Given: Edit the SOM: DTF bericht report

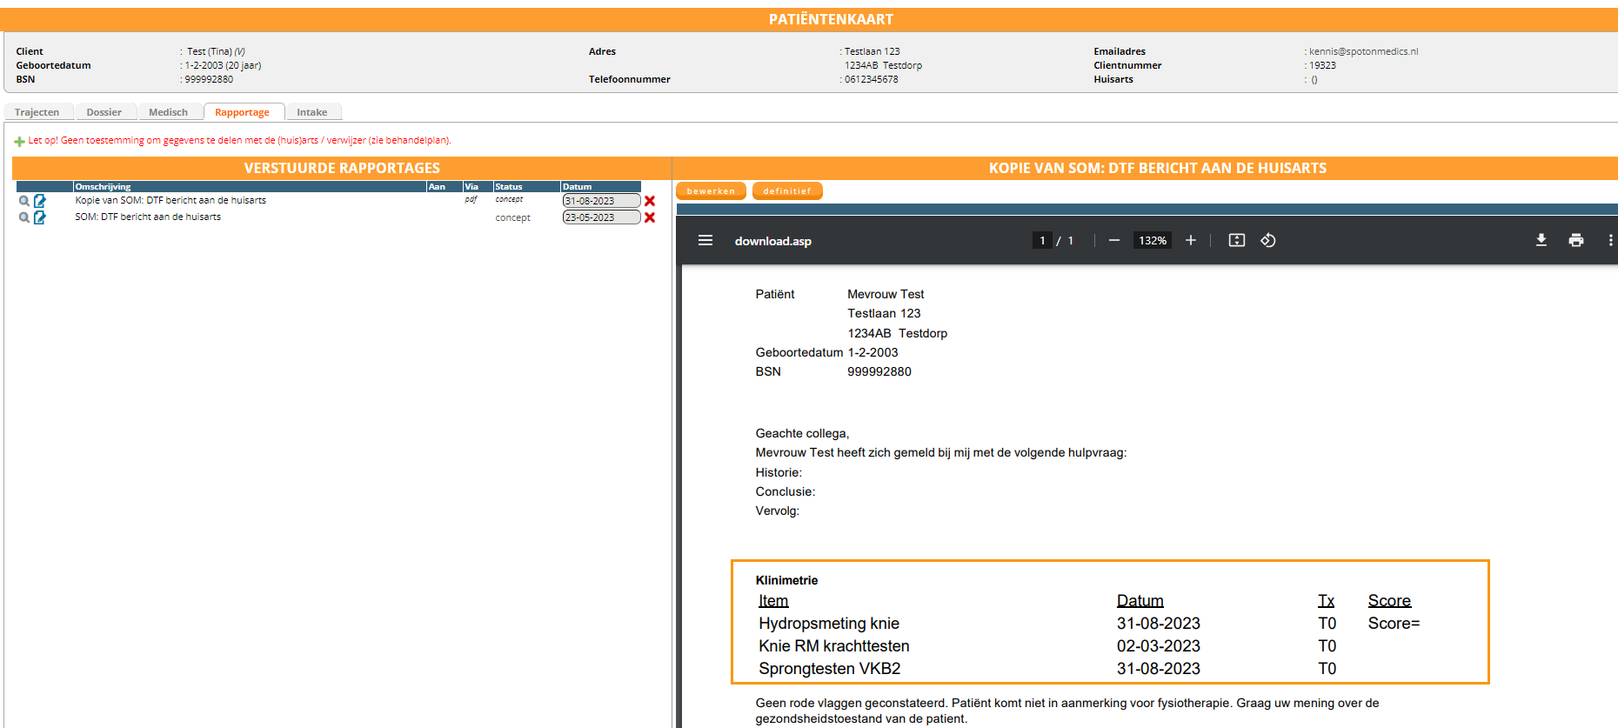Looking at the screenshot, I should pyautogui.click(x=40, y=217).
